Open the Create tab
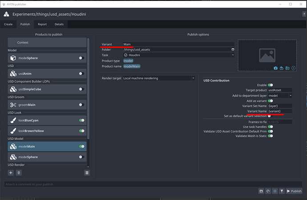Image resolution: width=307 pixels, height=200 pixels. (8, 24)
